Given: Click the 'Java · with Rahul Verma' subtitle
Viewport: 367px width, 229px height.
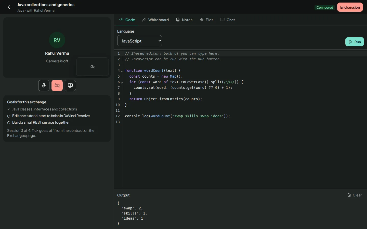Looking at the screenshot, I should click(36, 10).
